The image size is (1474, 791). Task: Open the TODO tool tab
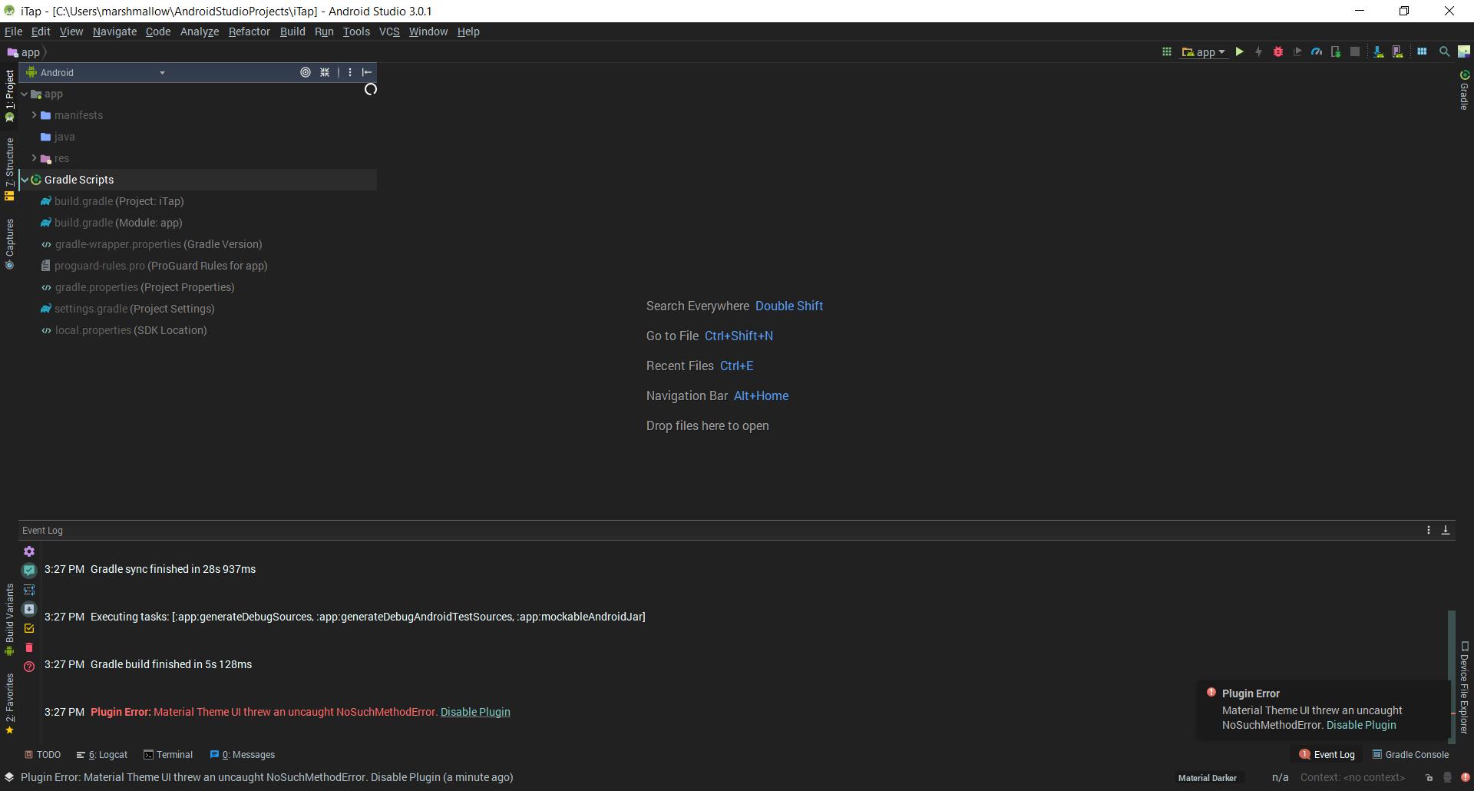(x=42, y=755)
